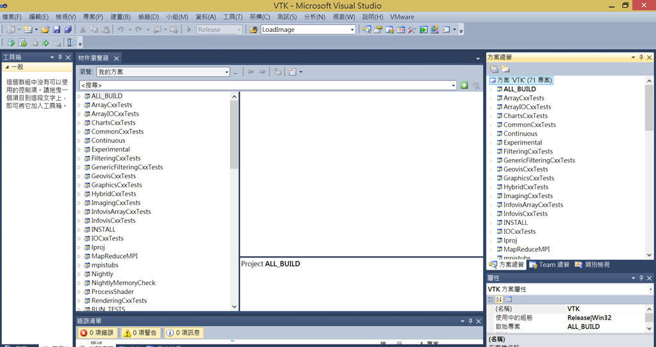
Task: Toggle auto-hide pin on 屬性 panel
Action: pos(641,278)
